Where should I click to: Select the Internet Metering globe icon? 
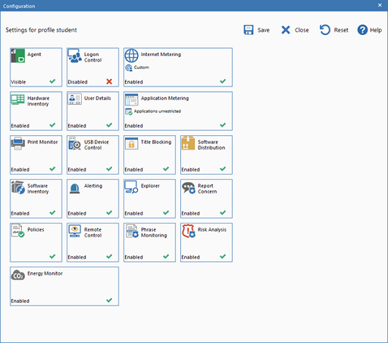tap(131, 55)
